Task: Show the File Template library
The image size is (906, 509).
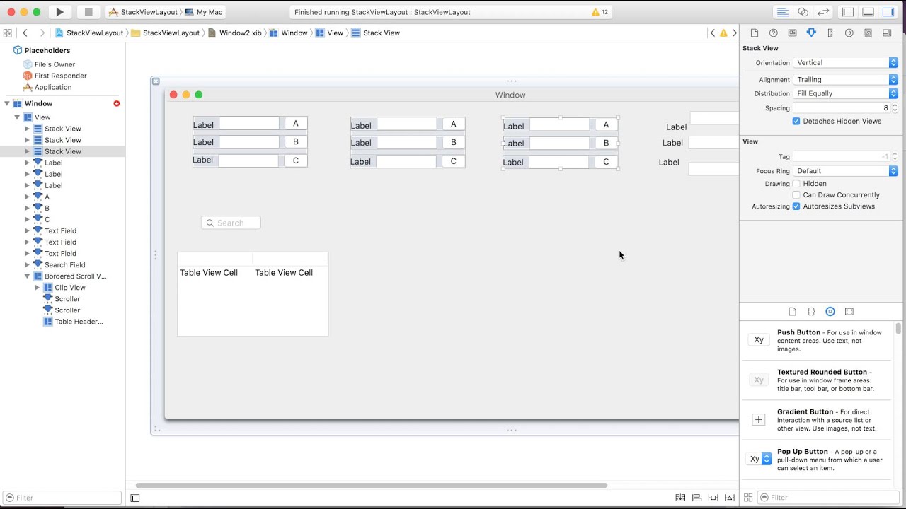Action: 792,312
